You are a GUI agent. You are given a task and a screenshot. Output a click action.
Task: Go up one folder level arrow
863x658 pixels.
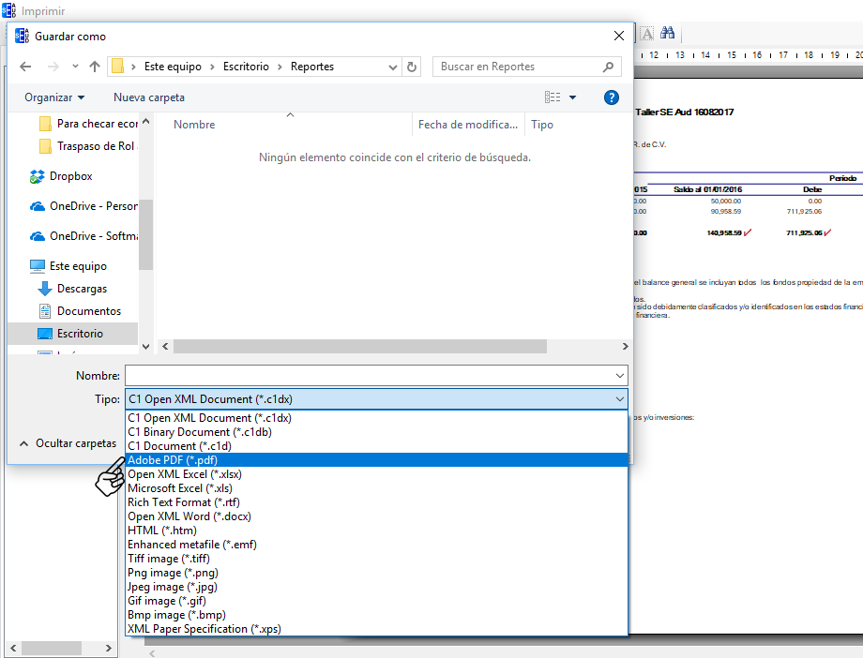(95, 67)
